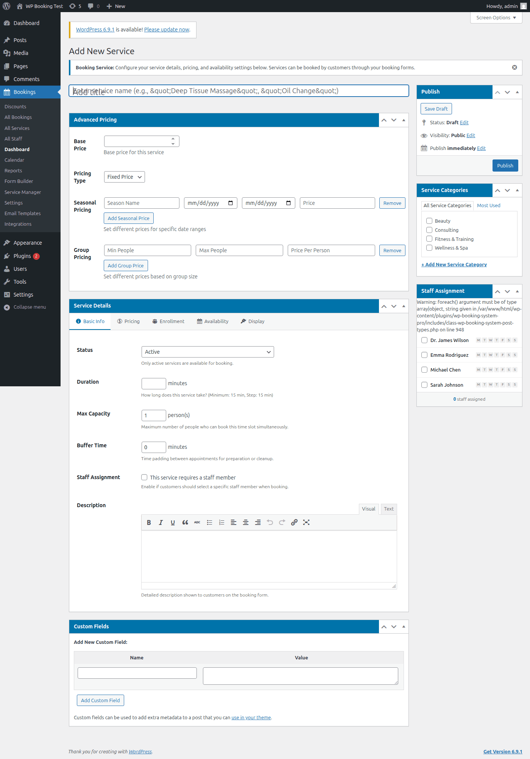Check the Consulting category
This screenshot has width=530, height=759.
[429, 230]
